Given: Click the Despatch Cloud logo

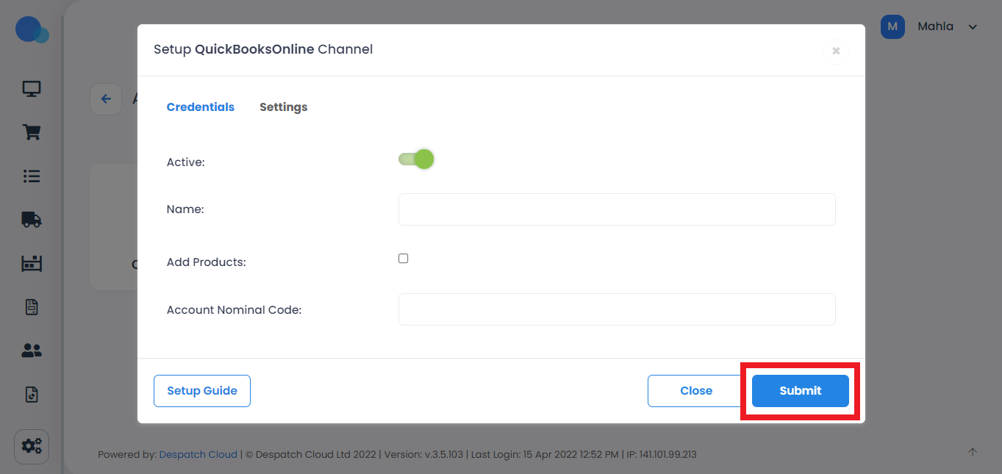Looking at the screenshot, I should point(32,30).
